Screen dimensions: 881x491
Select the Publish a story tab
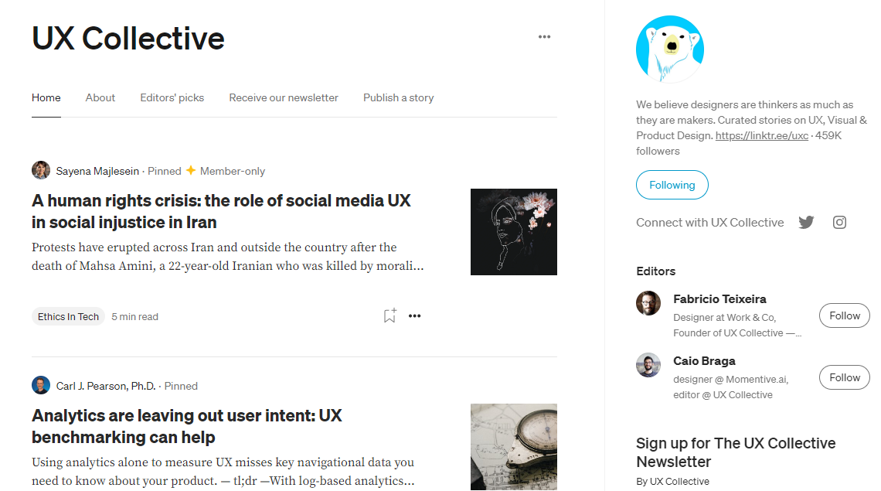[398, 97]
